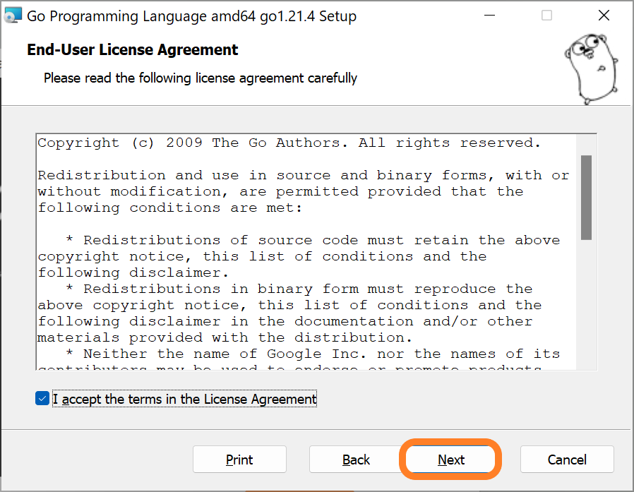Click the Next button
This screenshot has height=492, width=634.
pyautogui.click(x=450, y=460)
